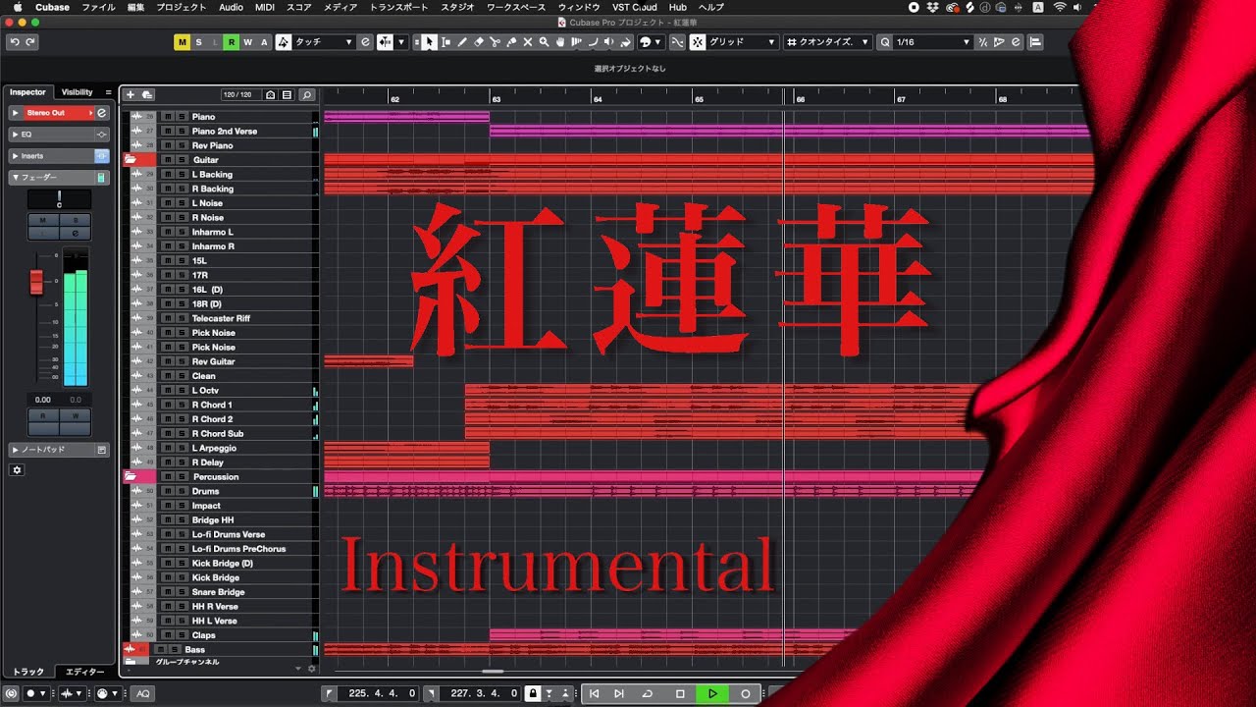Open track search magnifier in track list
Screen dimensions: 1256x707
coord(307,95)
